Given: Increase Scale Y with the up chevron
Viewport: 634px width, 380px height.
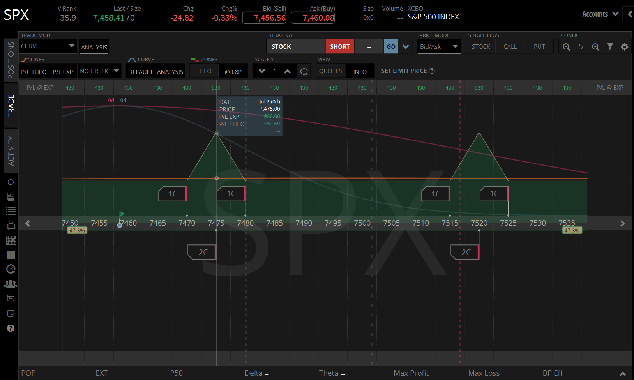Looking at the screenshot, I should tap(287, 71).
